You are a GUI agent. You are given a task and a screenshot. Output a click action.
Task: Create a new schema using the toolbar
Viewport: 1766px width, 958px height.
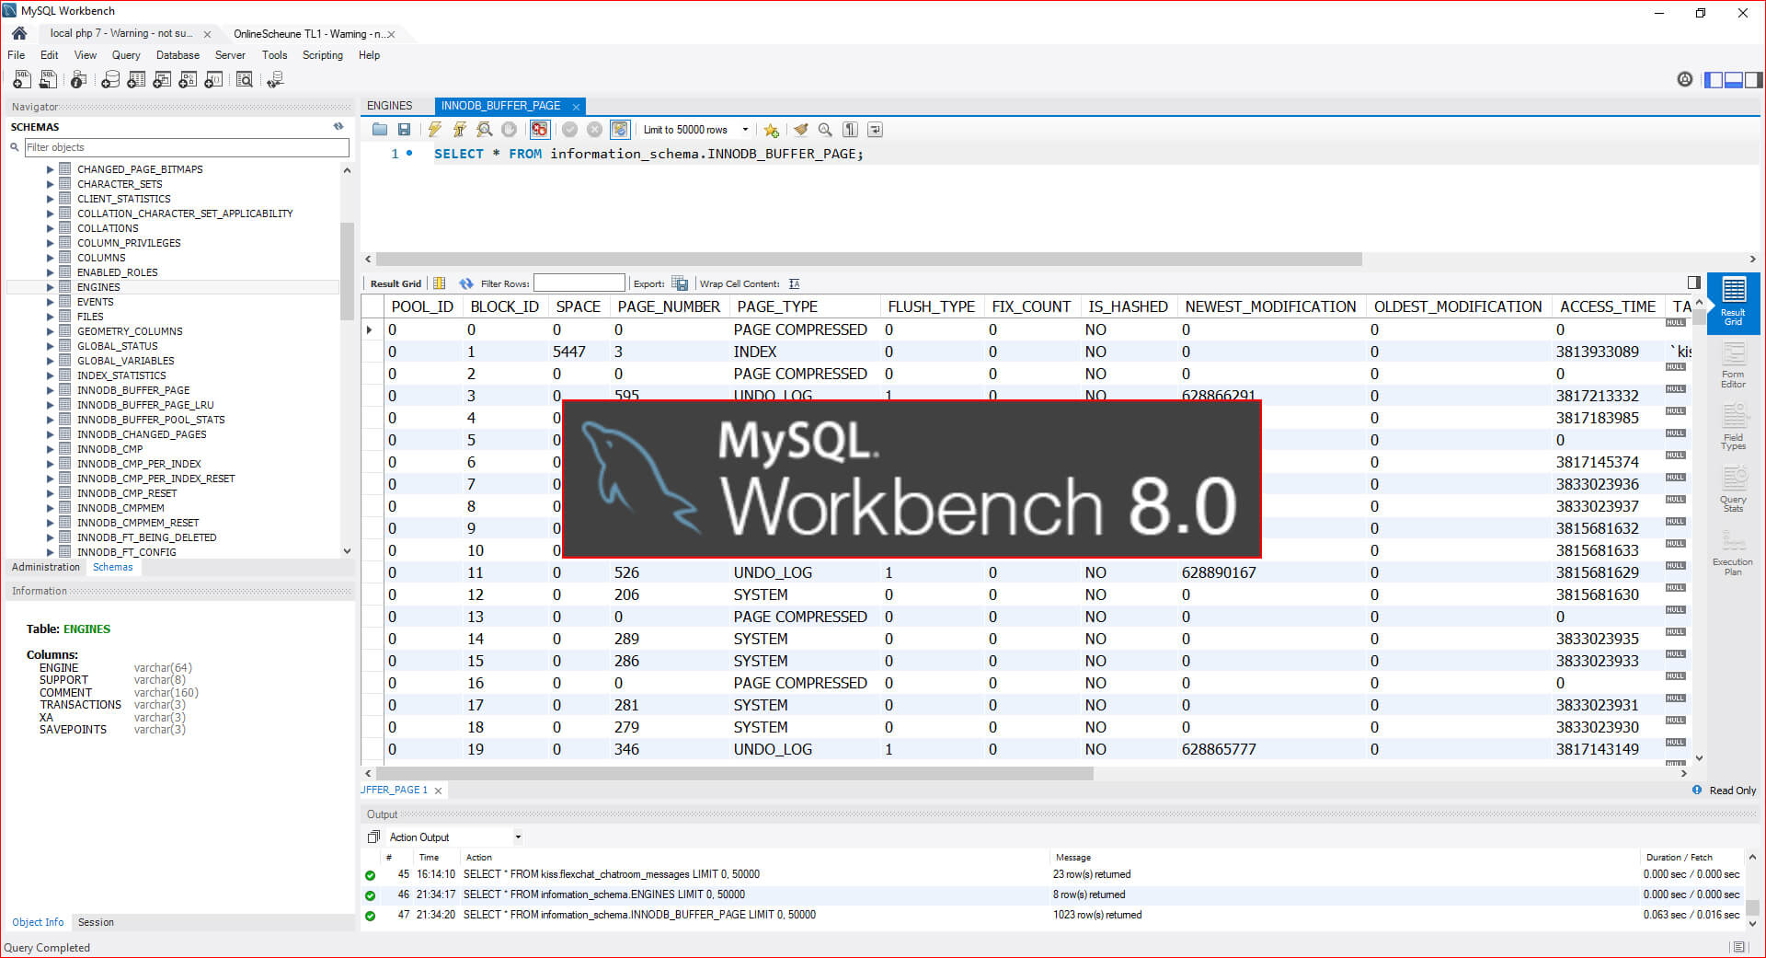[x=110, y=80]
